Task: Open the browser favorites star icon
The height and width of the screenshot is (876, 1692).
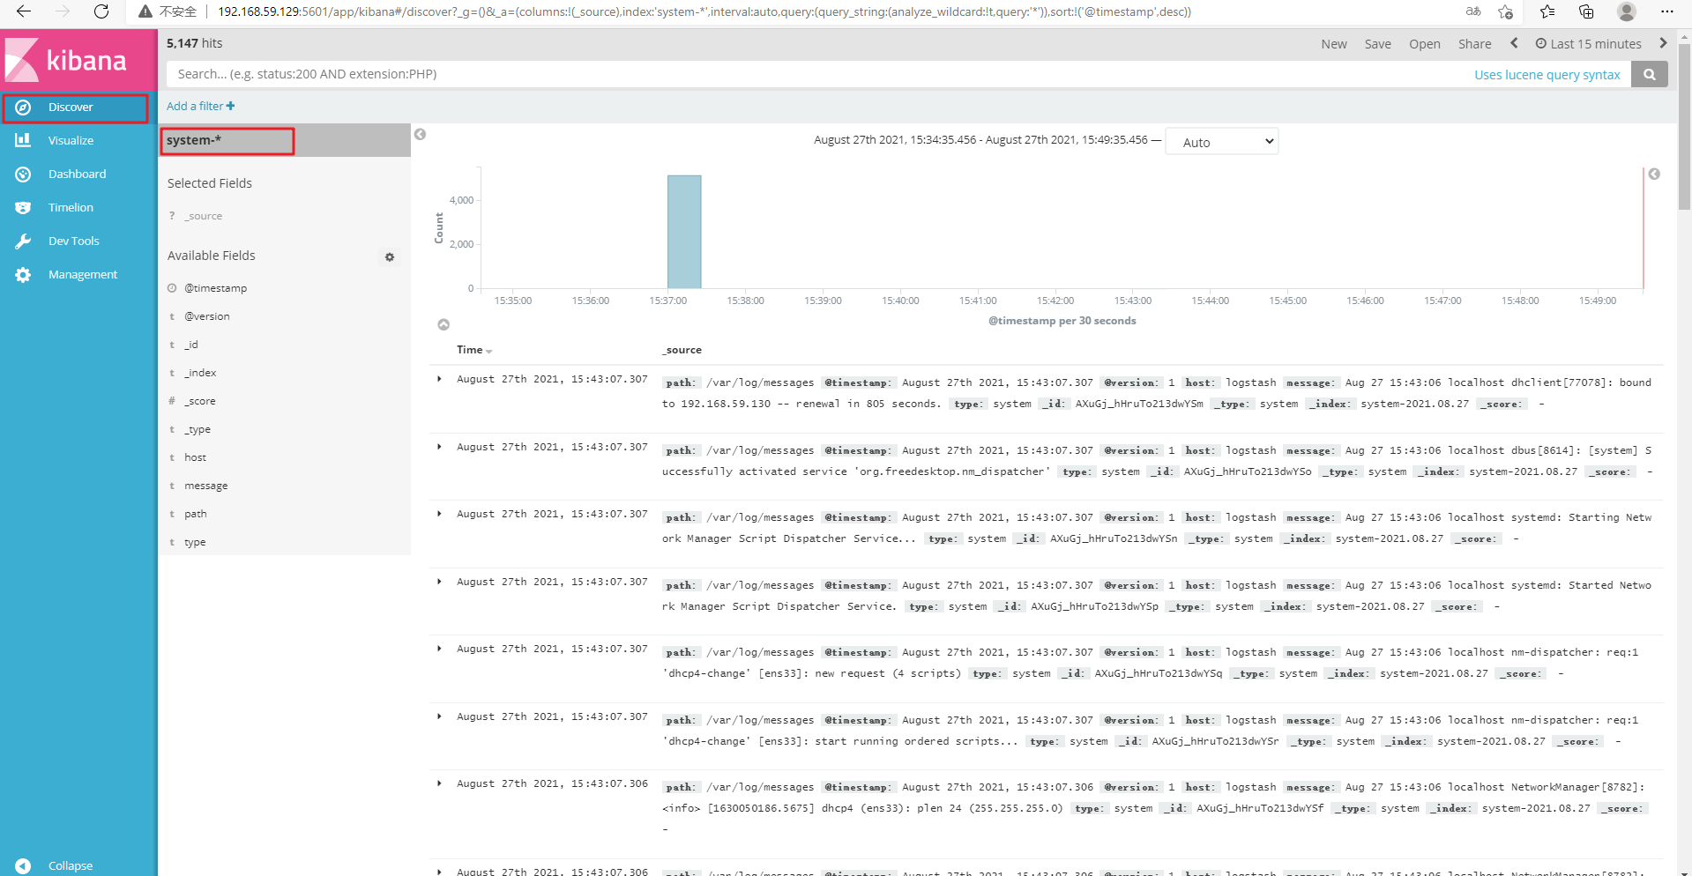Action: (x=1547, y=11)
